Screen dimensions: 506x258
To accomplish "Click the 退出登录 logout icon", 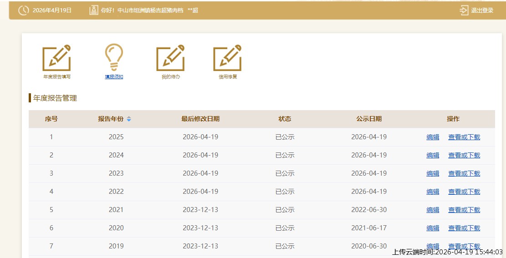I will click(x=464, y=10).
